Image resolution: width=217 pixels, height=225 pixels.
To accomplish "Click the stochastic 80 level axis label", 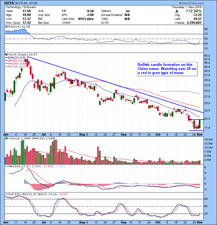I will pyautogui.click(x=206, y=199).
